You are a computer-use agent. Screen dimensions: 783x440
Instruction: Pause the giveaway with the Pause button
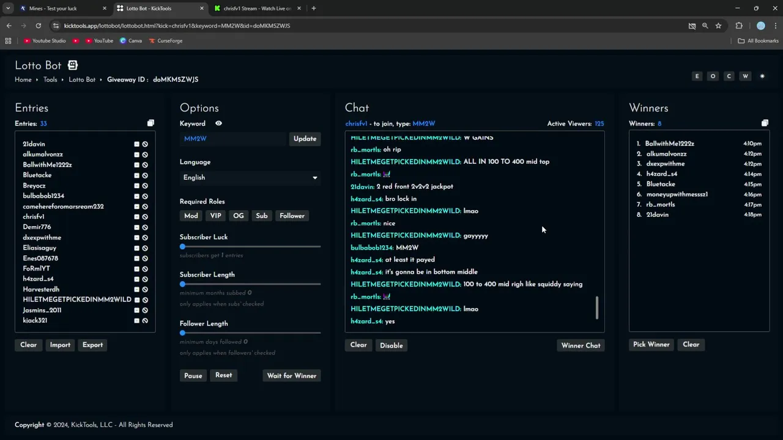point(193,376)
